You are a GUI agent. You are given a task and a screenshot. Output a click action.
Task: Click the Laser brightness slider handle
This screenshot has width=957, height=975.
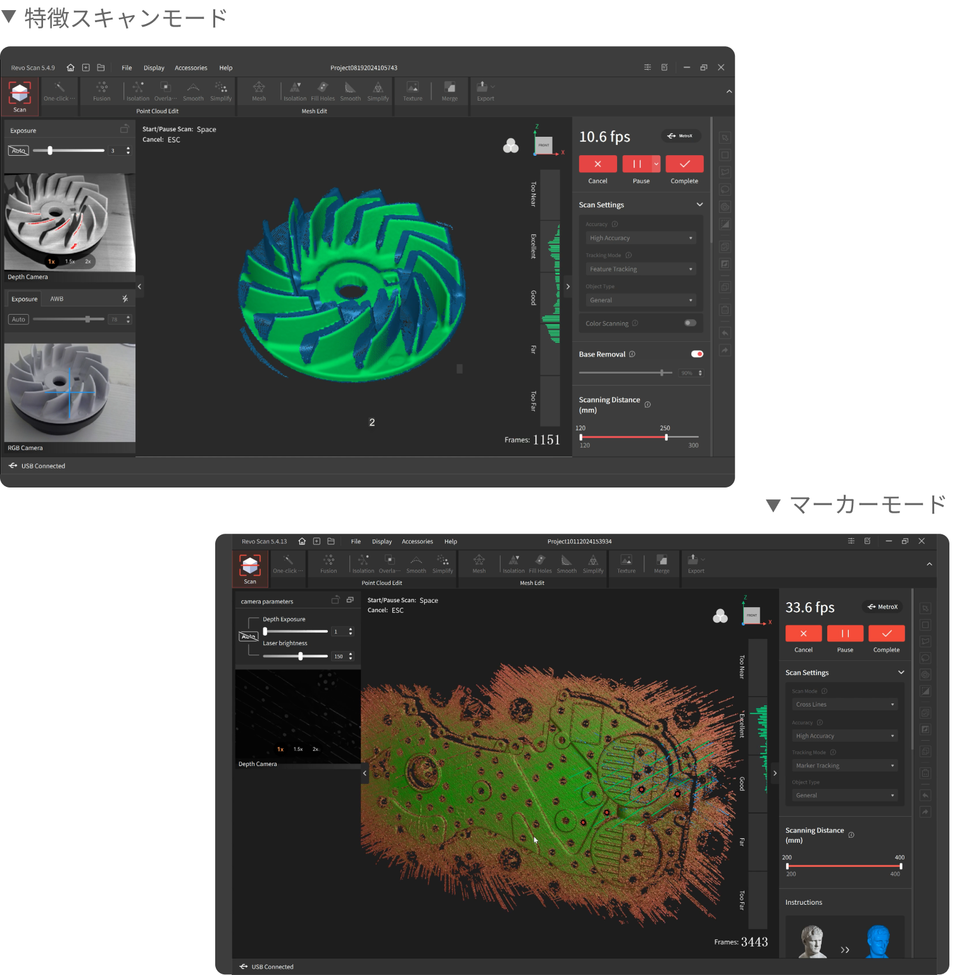coord(301,657)
